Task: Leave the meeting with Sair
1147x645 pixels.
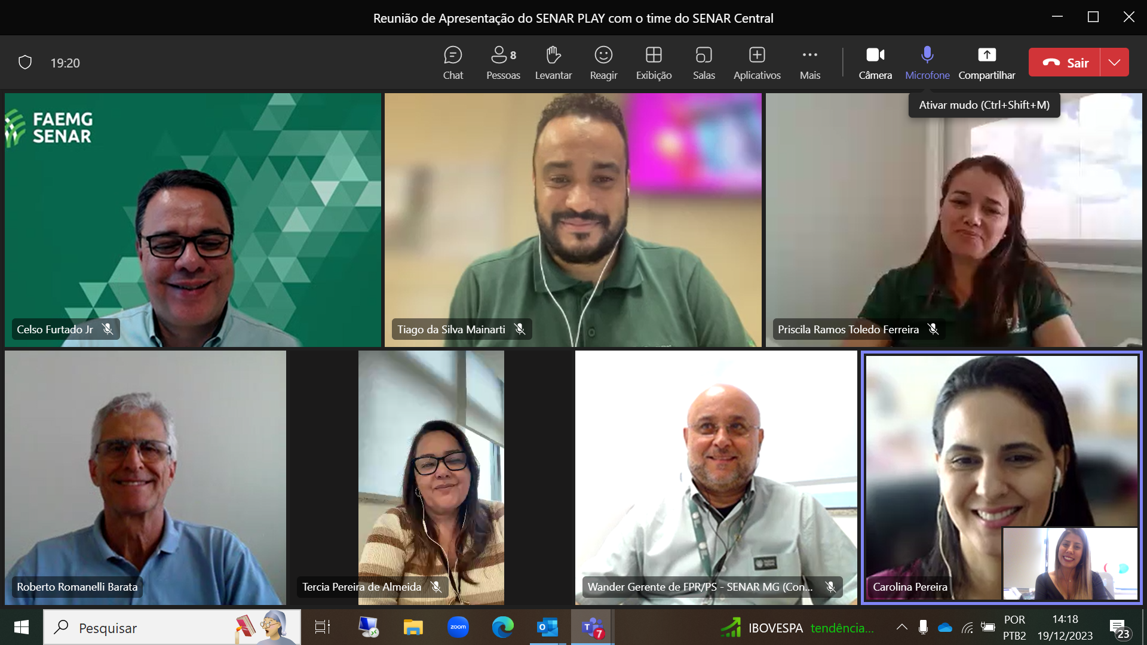Action: click(x=1065, y=62)
